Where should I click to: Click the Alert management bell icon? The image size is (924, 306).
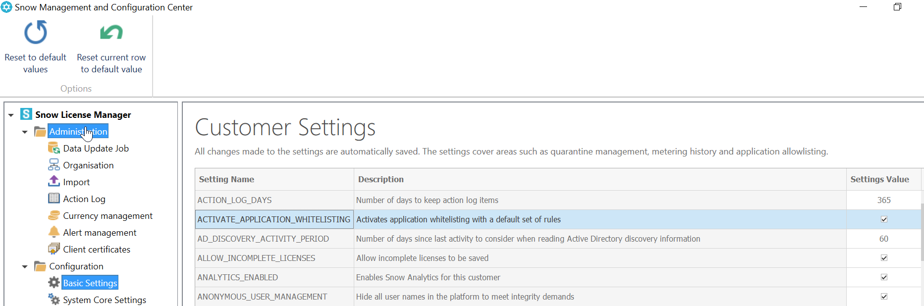[x=54, y=232]
